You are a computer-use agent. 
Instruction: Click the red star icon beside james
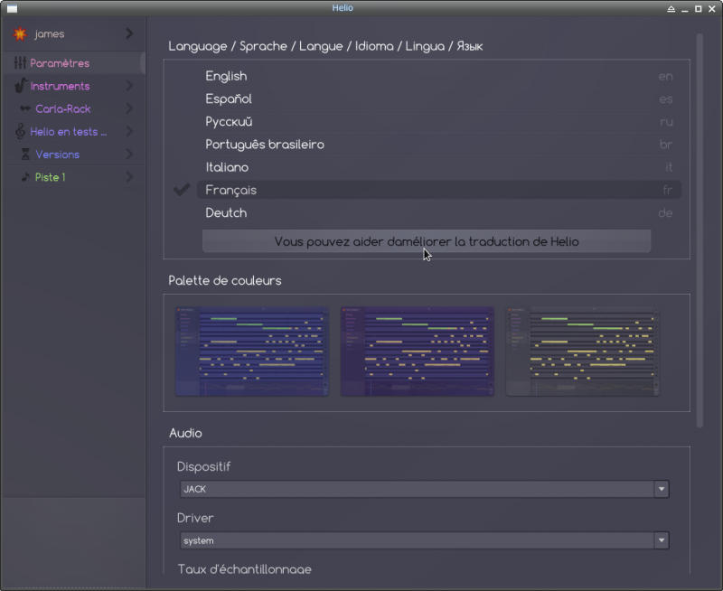click(x=20, y=34)
